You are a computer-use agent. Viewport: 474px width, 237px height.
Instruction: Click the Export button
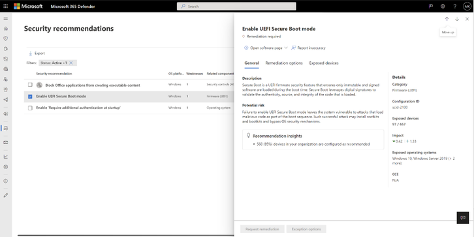[37, 53]
